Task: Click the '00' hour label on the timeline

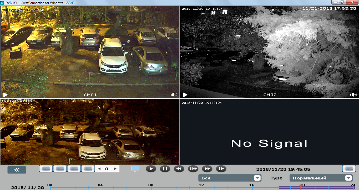Action: coord(49,185)
